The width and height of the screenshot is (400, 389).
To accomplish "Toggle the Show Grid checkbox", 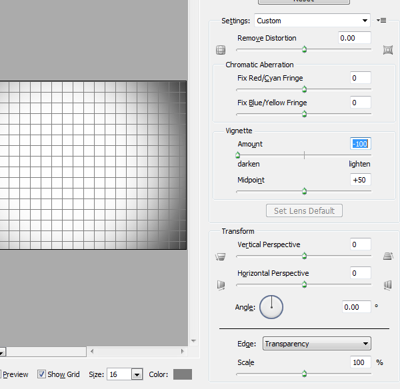I will pyautogui.click(x=41, y=374).
